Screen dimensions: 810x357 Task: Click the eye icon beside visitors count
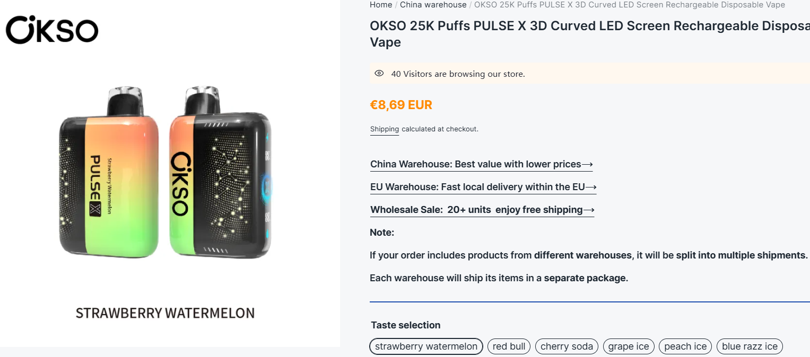(x=379, y=74)
